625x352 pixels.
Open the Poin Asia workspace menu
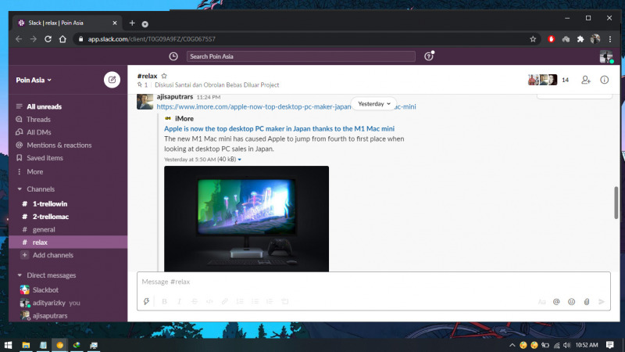[x=34, y=80]
